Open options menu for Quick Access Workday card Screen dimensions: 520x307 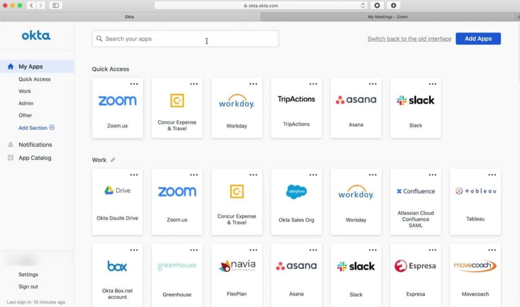253,84
